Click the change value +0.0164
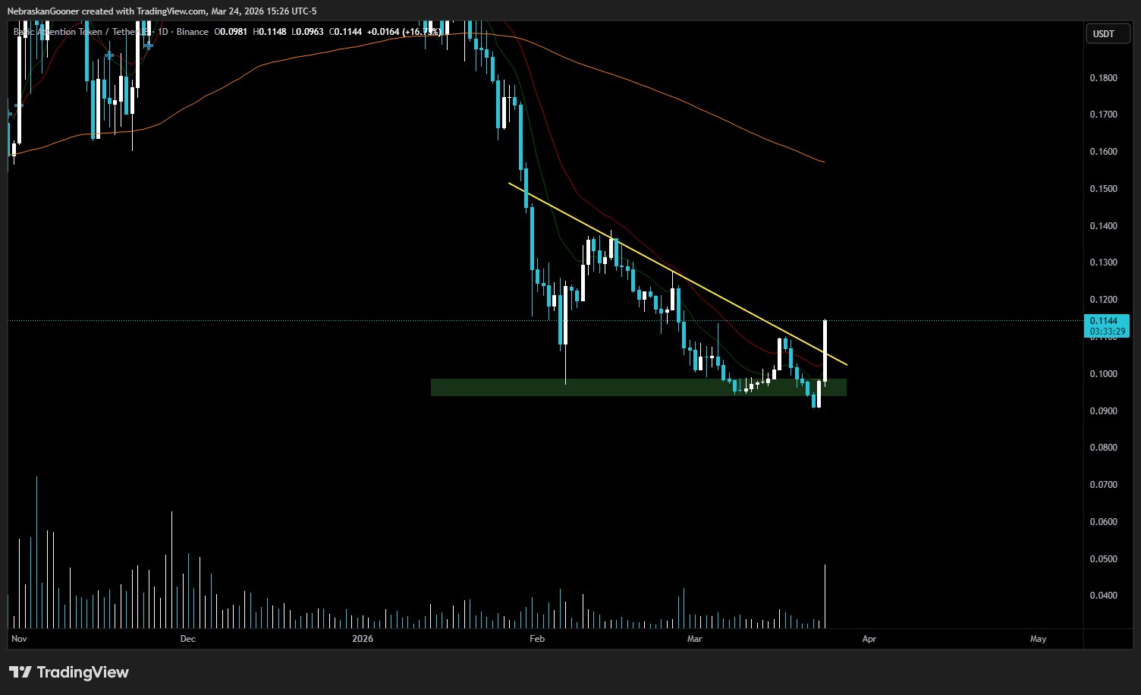This screenshot has width=1141, height=695. coord(383,32)
